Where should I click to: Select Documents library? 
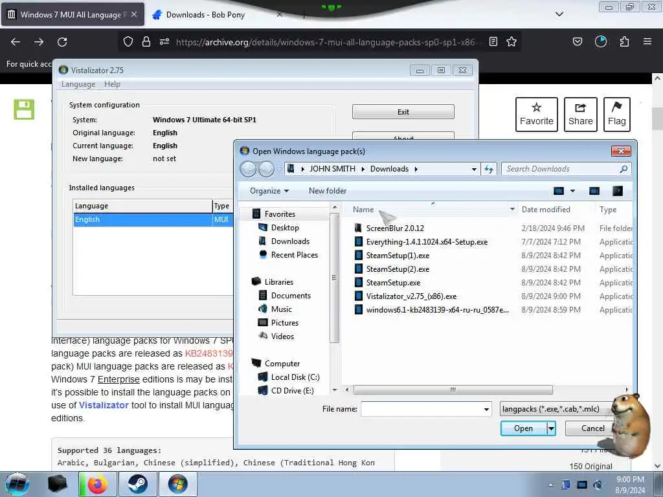tap(285, 295)
